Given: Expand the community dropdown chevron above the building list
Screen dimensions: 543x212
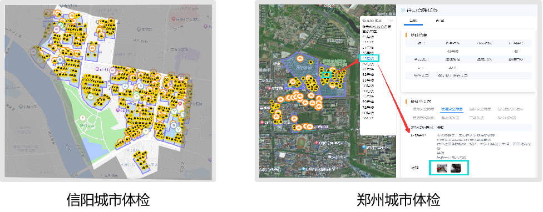Looking at the screenshot, I should tap(391, 21).
